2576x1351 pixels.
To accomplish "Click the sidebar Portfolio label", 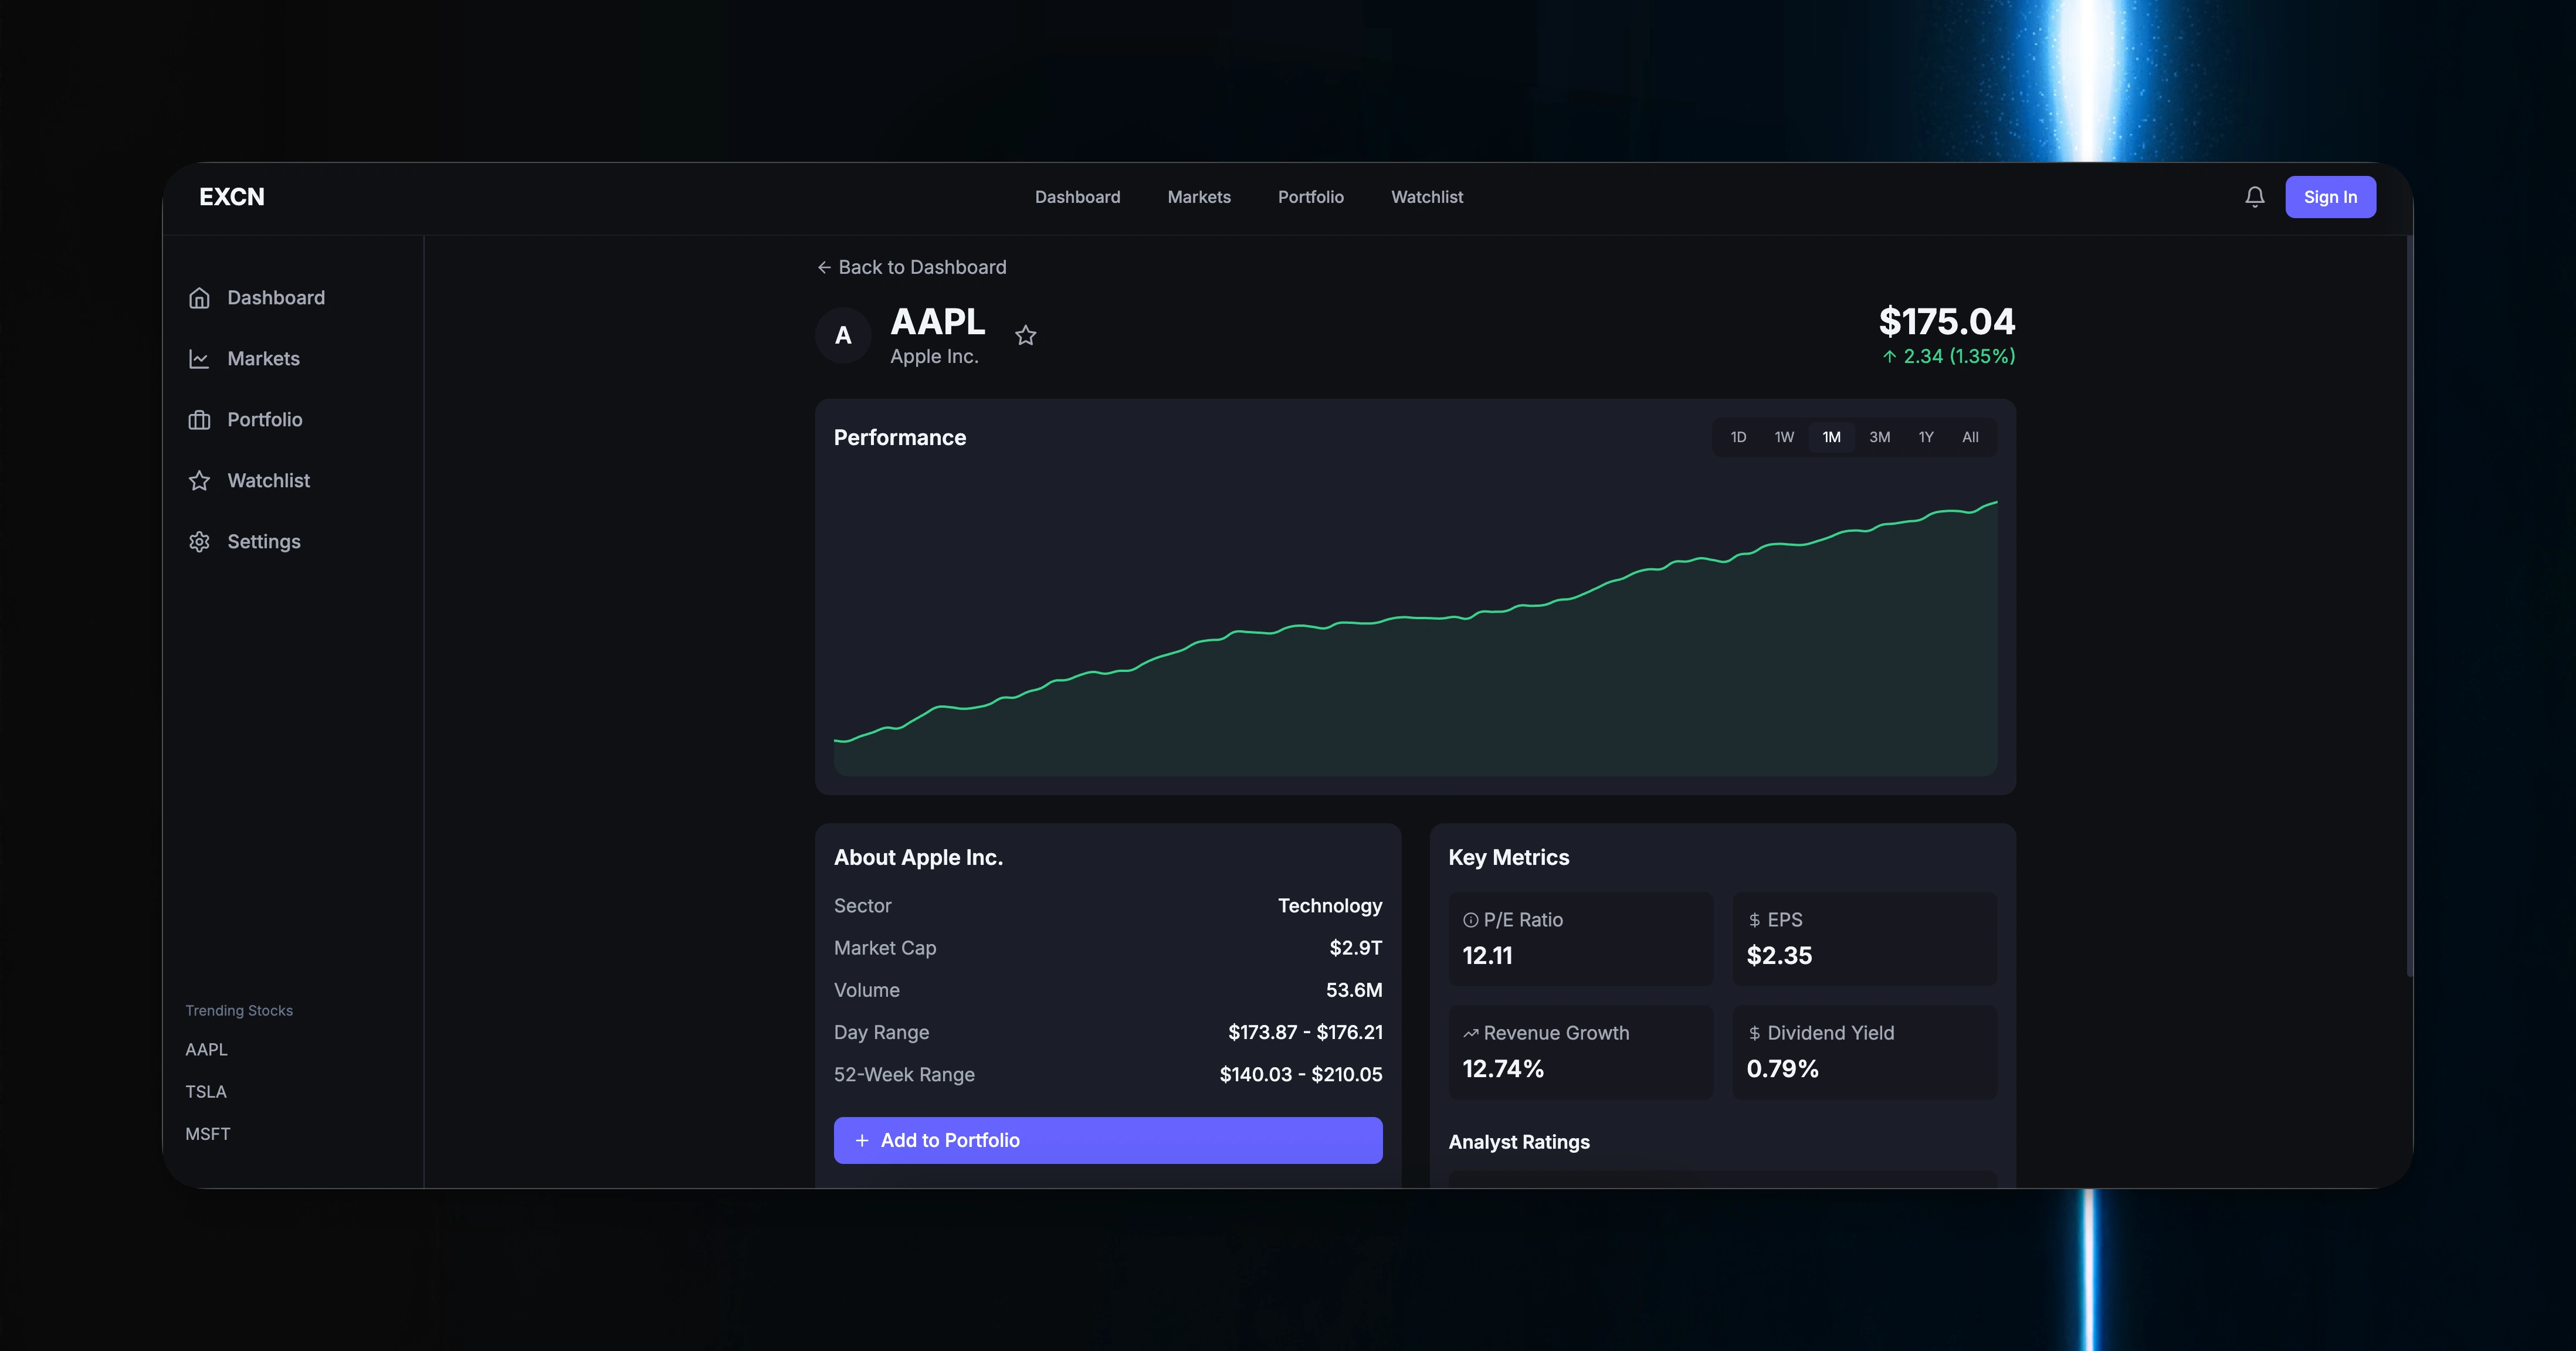I will point(265,420).
